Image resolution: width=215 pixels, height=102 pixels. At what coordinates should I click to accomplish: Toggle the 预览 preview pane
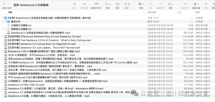[x=117, y=4]
